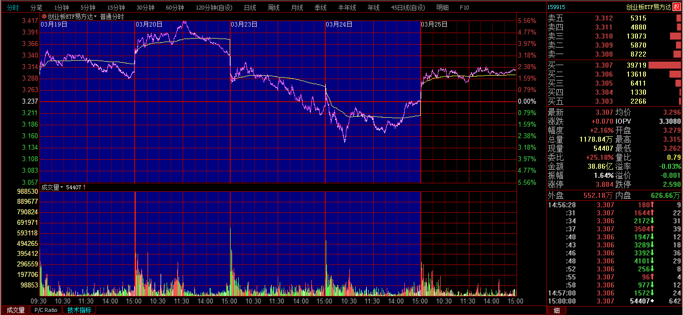
Task: Click the 细 tab under trade list
Action: pyautogui.click(x=556, y=310)
